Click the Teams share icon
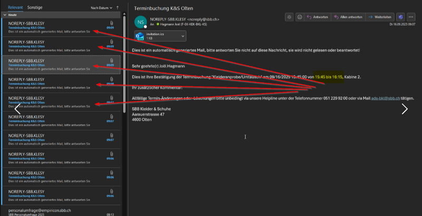422x216 pixels. coord(401,17)
